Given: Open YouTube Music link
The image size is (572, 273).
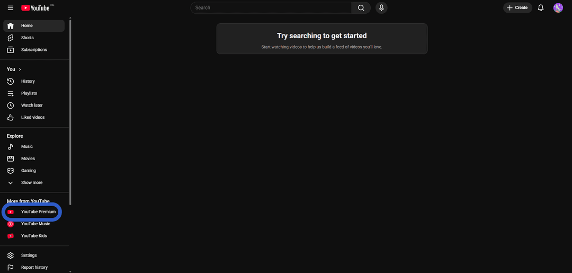Looking at the screenshot, I should pyautogui.click(x=34, y=224).
